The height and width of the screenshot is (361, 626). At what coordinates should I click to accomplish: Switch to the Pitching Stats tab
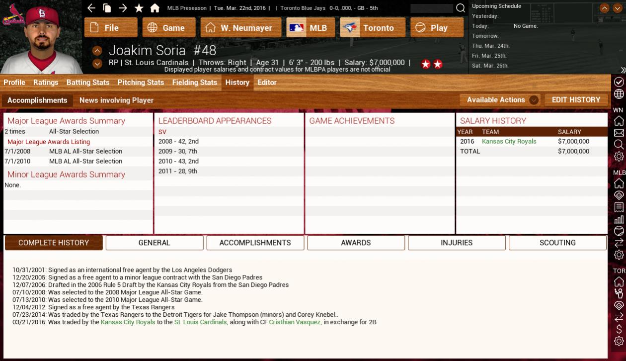141,83
